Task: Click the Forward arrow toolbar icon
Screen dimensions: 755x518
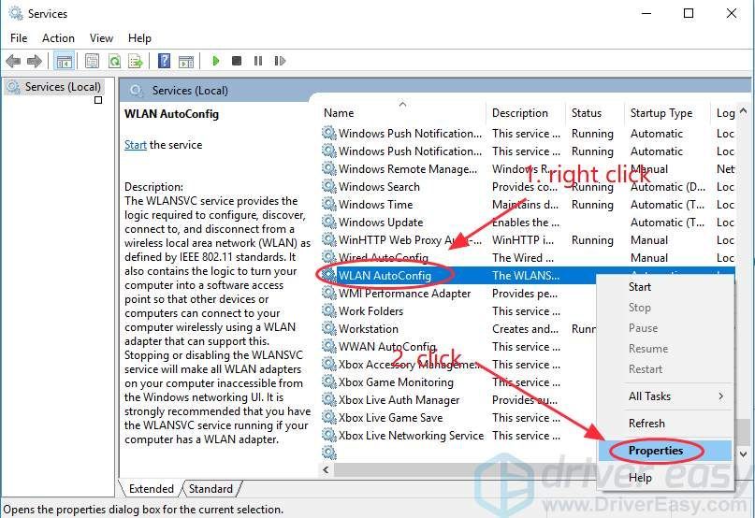Action: 35,61
